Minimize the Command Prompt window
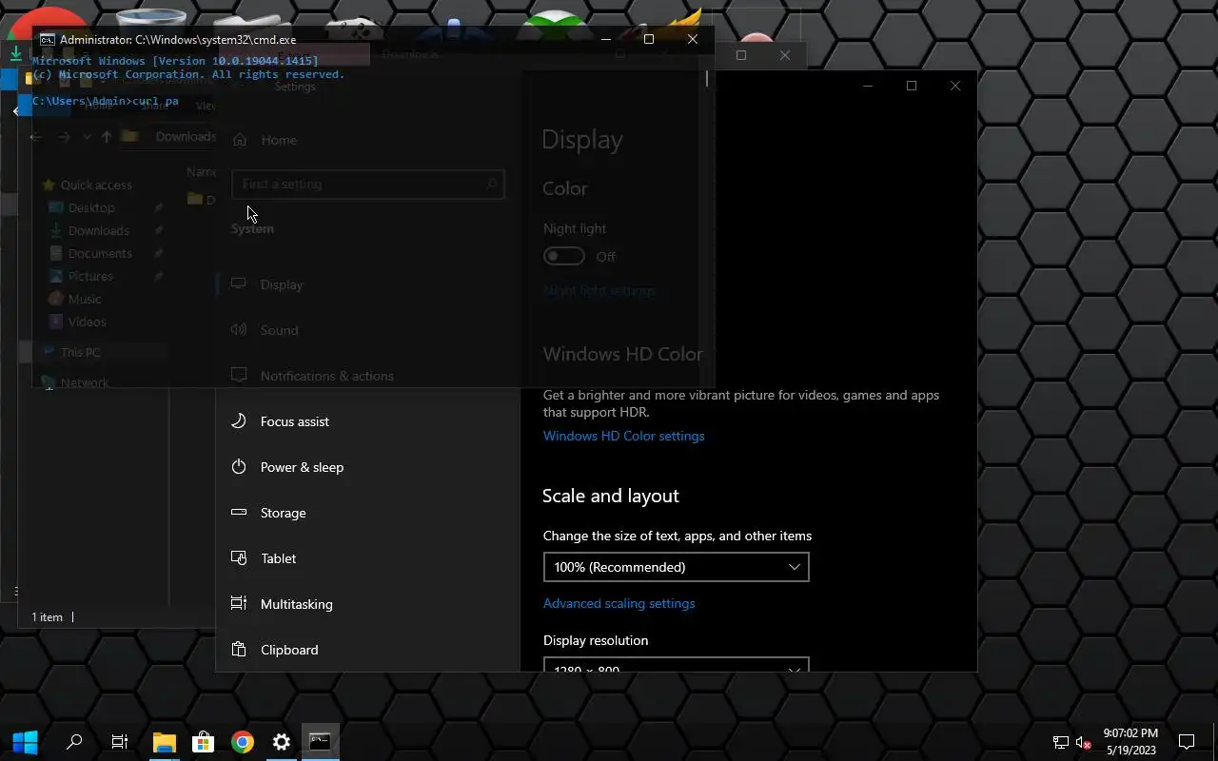 [606, 39]
